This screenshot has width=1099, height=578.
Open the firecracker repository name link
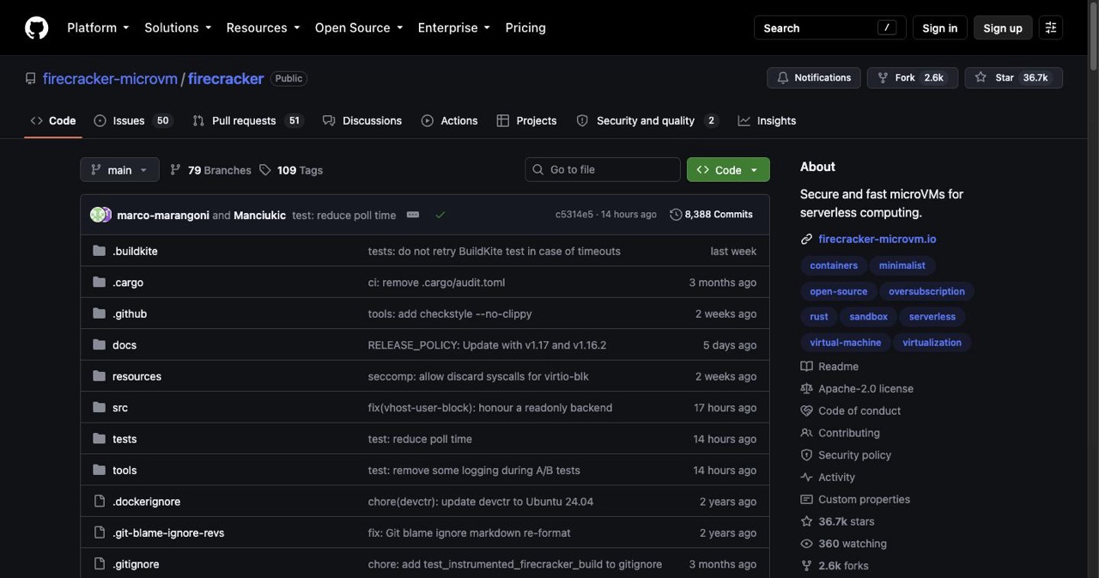point(226,78)
